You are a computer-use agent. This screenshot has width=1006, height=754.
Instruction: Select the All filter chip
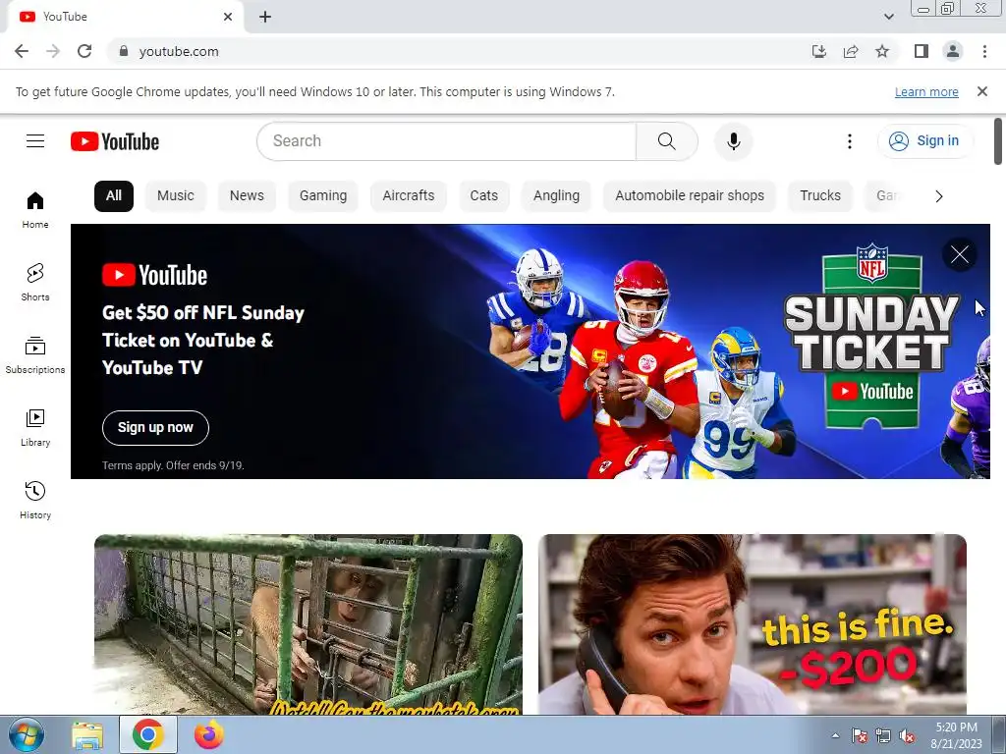(114, 196)
